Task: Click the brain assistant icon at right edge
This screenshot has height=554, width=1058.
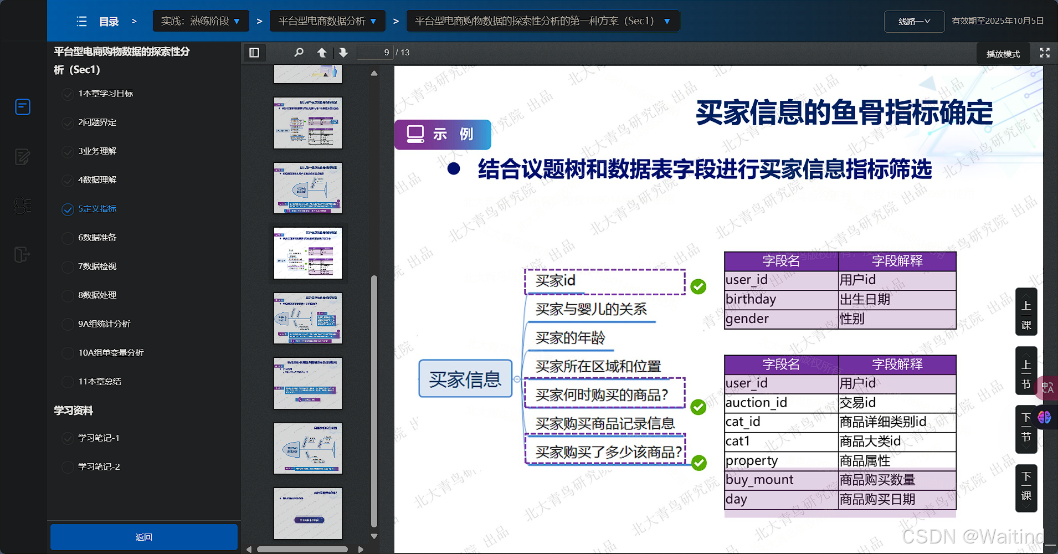Action: tap(1045, 417)
